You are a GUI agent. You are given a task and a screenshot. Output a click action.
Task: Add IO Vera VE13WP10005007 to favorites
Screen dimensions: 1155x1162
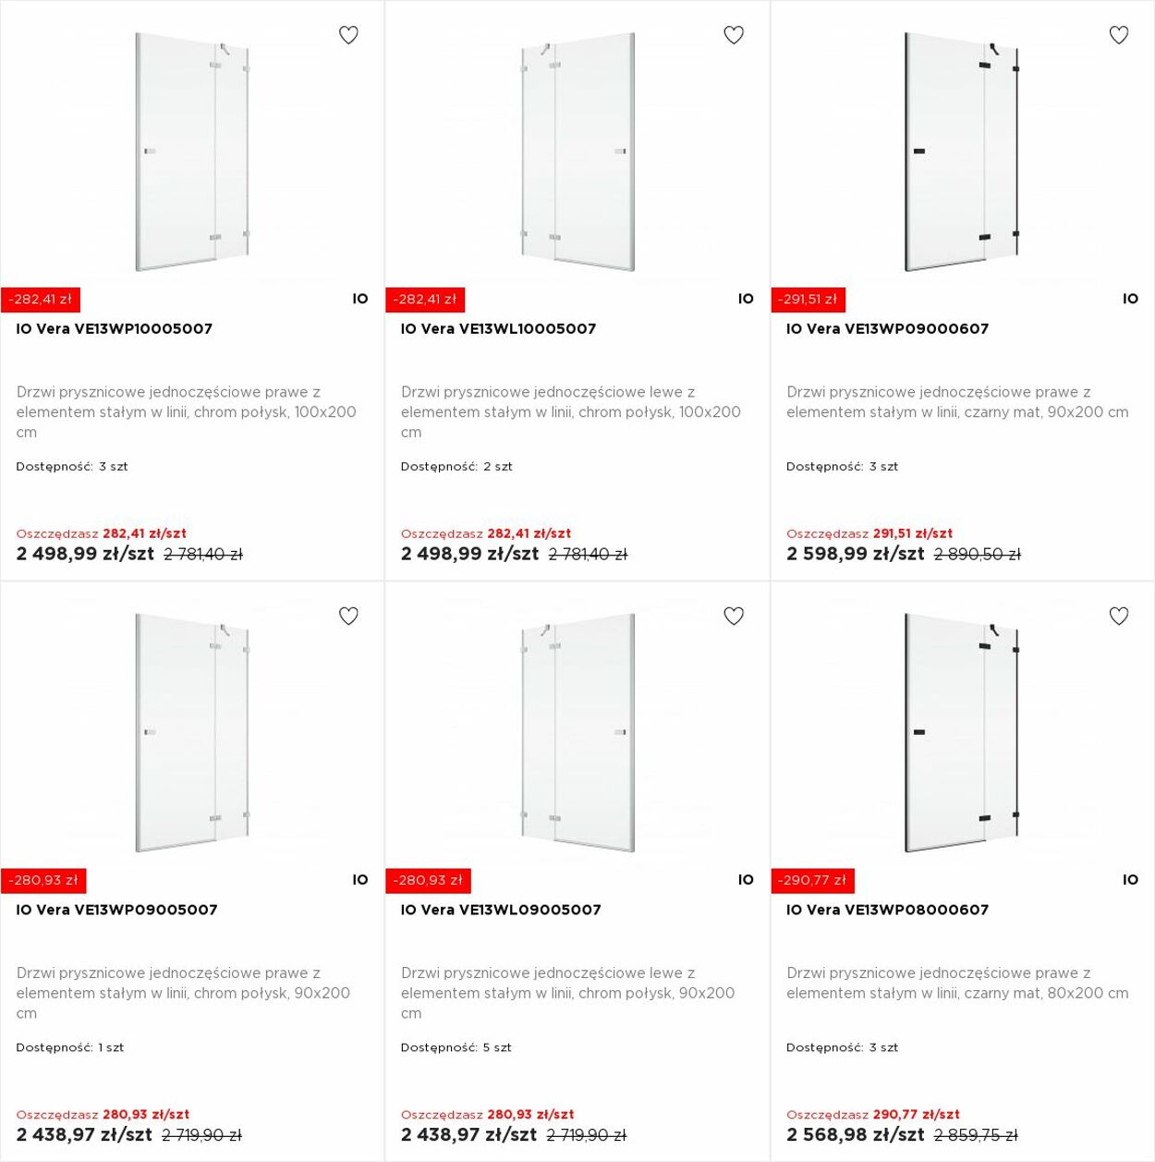348,35
